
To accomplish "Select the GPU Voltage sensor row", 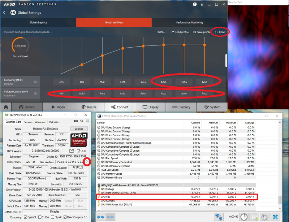I will tap(176, 189).
